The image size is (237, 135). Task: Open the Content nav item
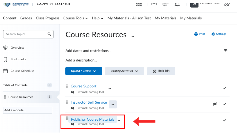point(10,18)
